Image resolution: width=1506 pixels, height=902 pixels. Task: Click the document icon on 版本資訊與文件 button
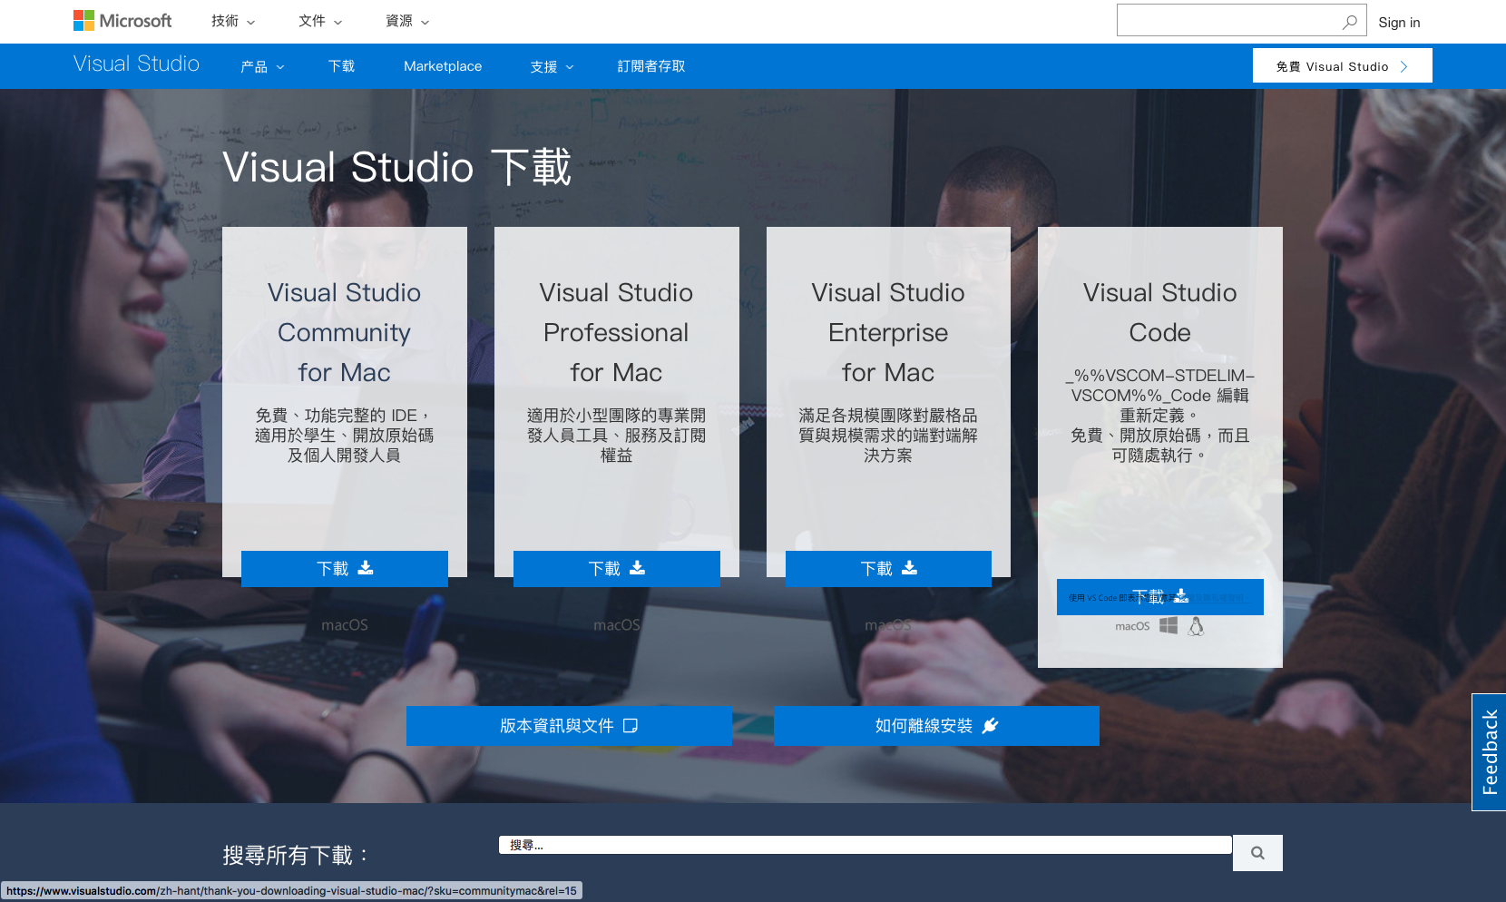click(x=631, y=725)
